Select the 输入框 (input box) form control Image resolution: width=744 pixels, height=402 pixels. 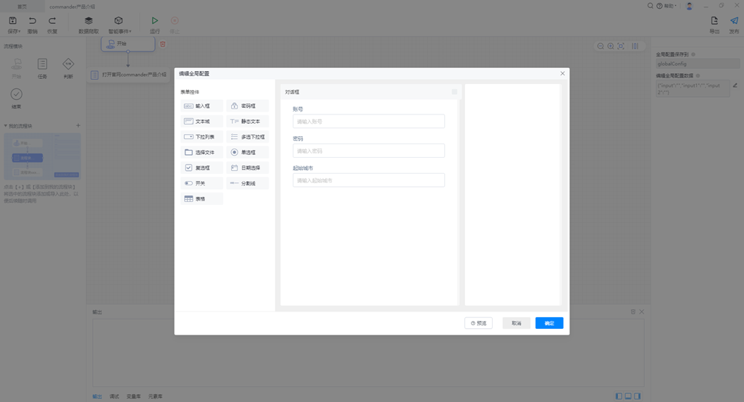202,106
